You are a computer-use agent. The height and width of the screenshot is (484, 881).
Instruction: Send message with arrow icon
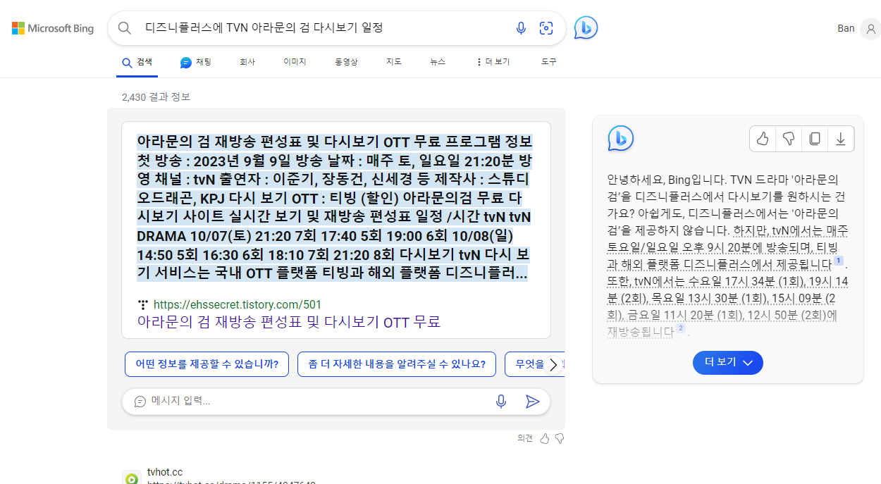532,402
